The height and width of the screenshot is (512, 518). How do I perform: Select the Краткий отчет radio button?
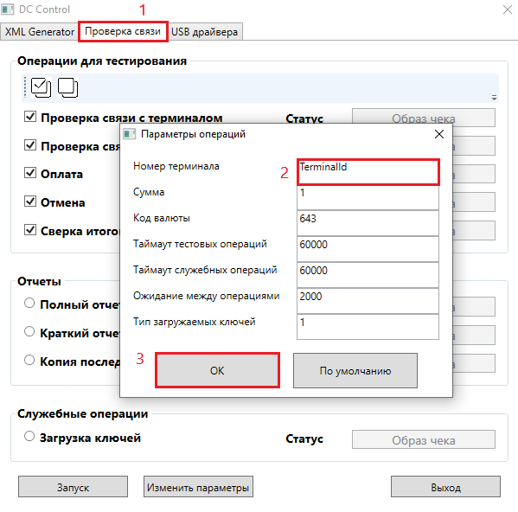click(x=29, y=331)
